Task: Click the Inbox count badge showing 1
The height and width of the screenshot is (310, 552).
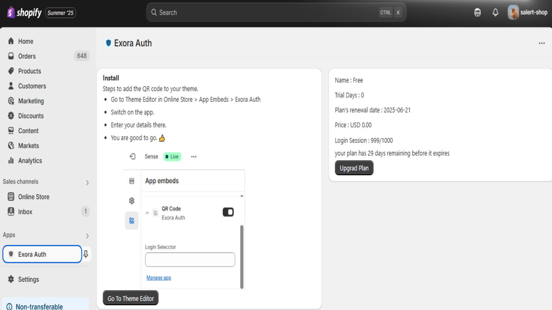Action: coord(86,211)
